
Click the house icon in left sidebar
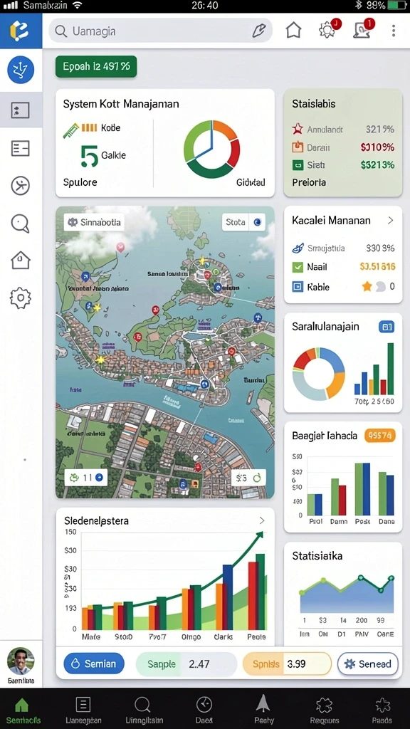tap(21, 261)
